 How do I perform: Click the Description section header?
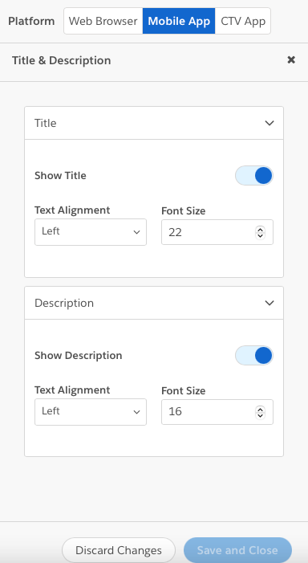[x=154, y=303]
